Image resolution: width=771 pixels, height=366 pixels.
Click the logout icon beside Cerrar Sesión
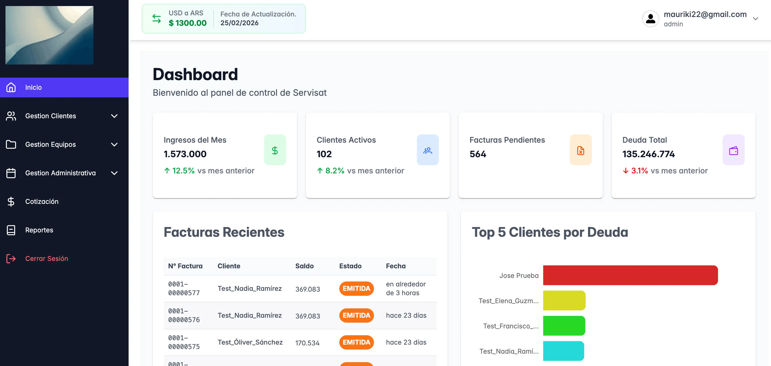coord(11,258)
